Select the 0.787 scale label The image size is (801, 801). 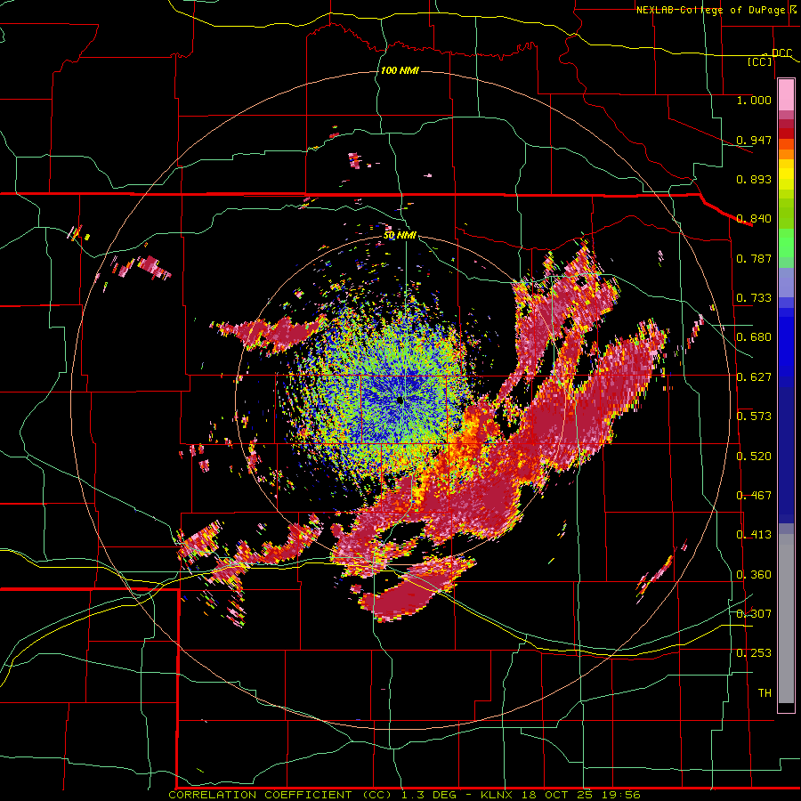(x=754, y=258)
